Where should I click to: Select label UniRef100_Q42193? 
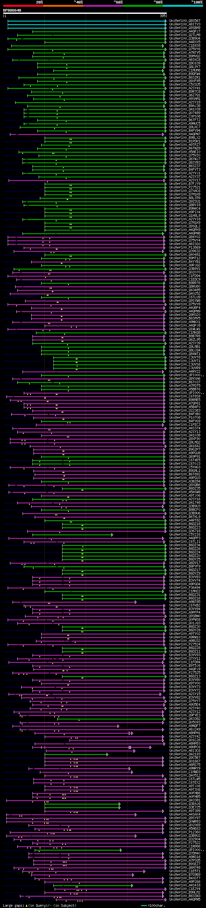coord(185,754)
